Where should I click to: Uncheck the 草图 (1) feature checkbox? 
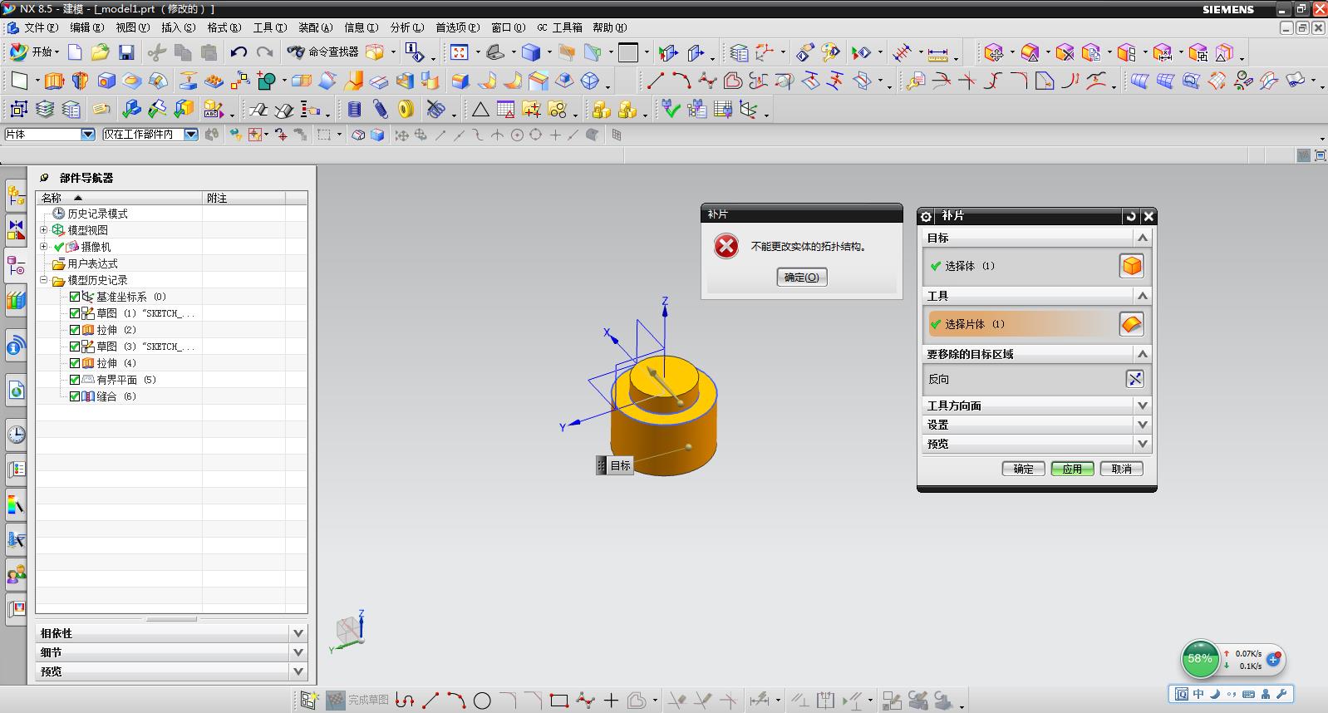(x=75, y=313)
